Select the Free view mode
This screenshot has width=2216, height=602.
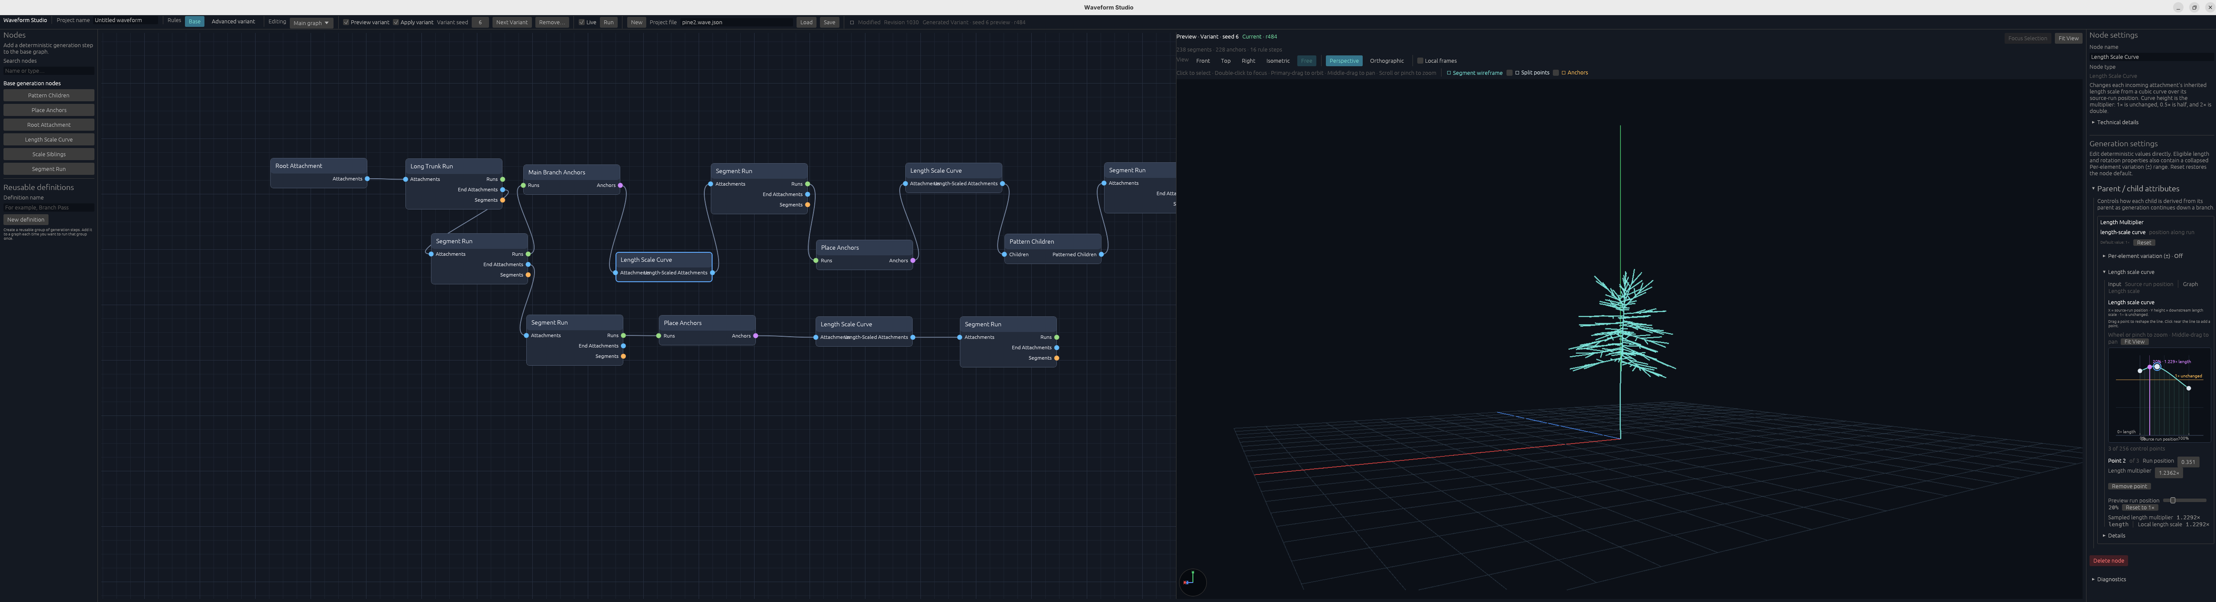coord(1307,61)
